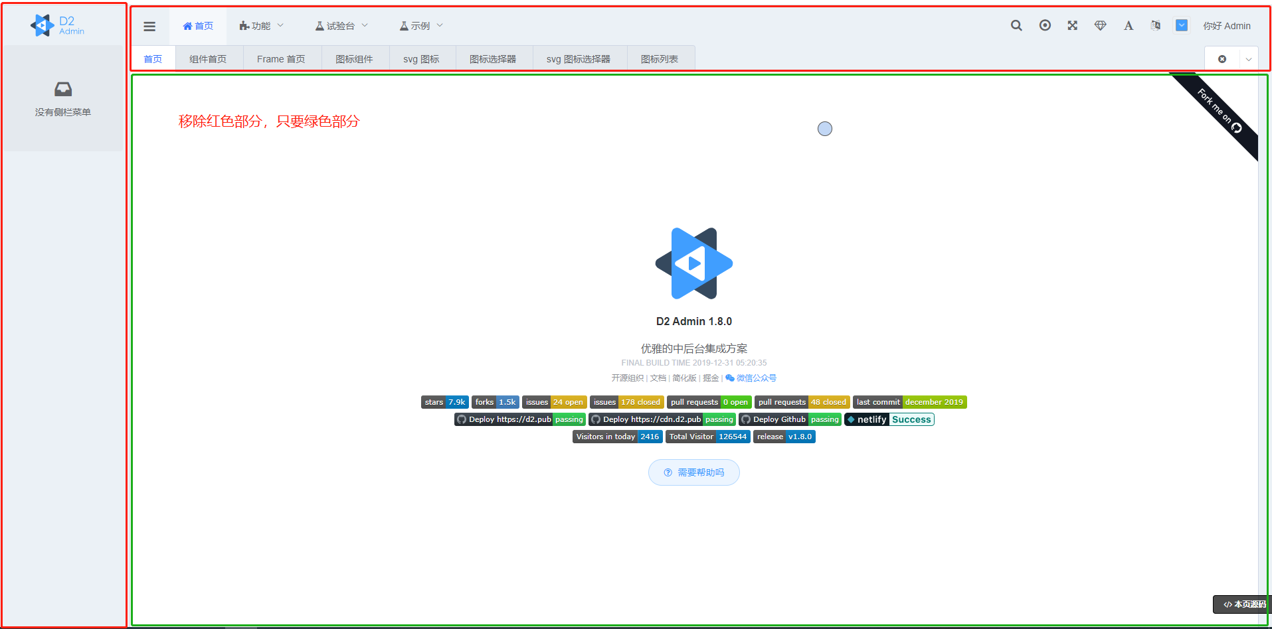Open the search magnifier icon
This screenshot has width=1272, height=629.
(1016, 25)
